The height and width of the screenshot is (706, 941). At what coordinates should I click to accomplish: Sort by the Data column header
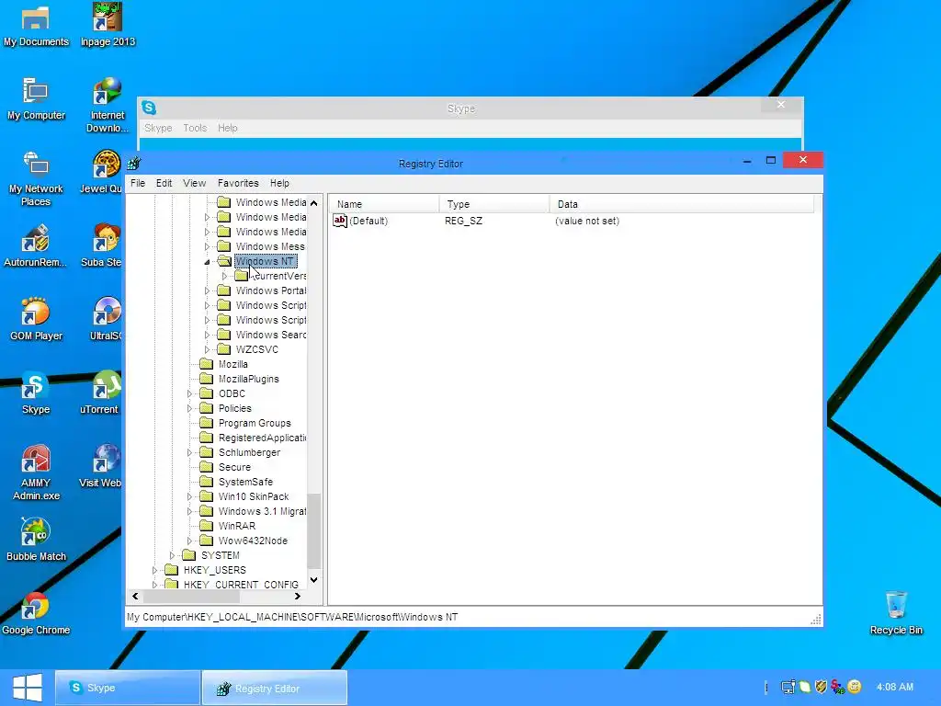point(682,204)
